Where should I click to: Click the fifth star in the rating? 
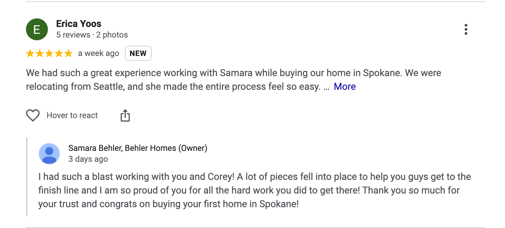coord(68,54)
